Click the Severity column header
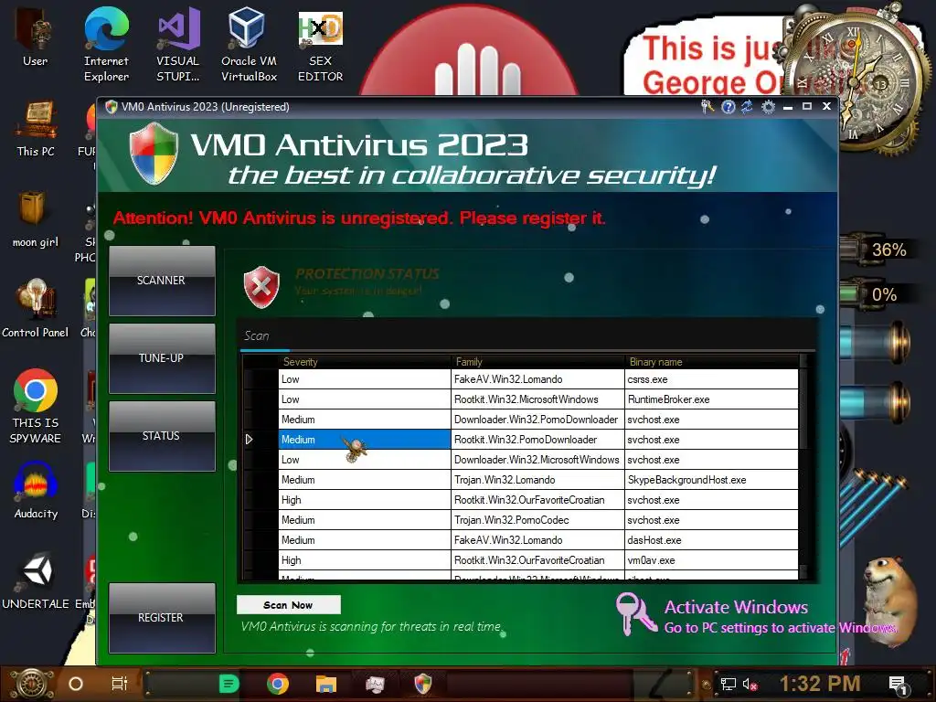Viewport: 936px width, 702px height. (365, 362)
